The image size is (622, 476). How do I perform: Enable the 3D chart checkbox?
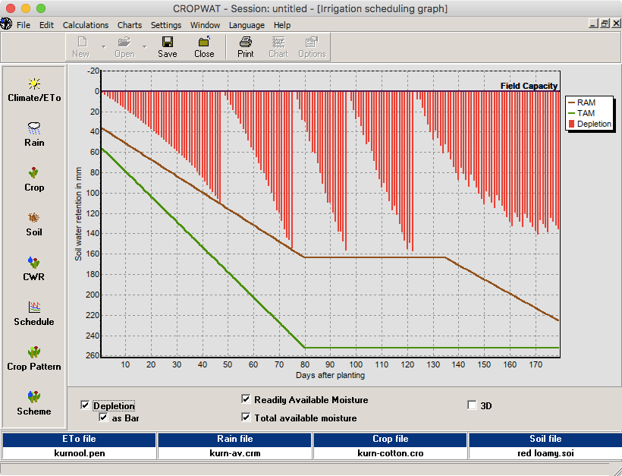click(x=473, y=405)
